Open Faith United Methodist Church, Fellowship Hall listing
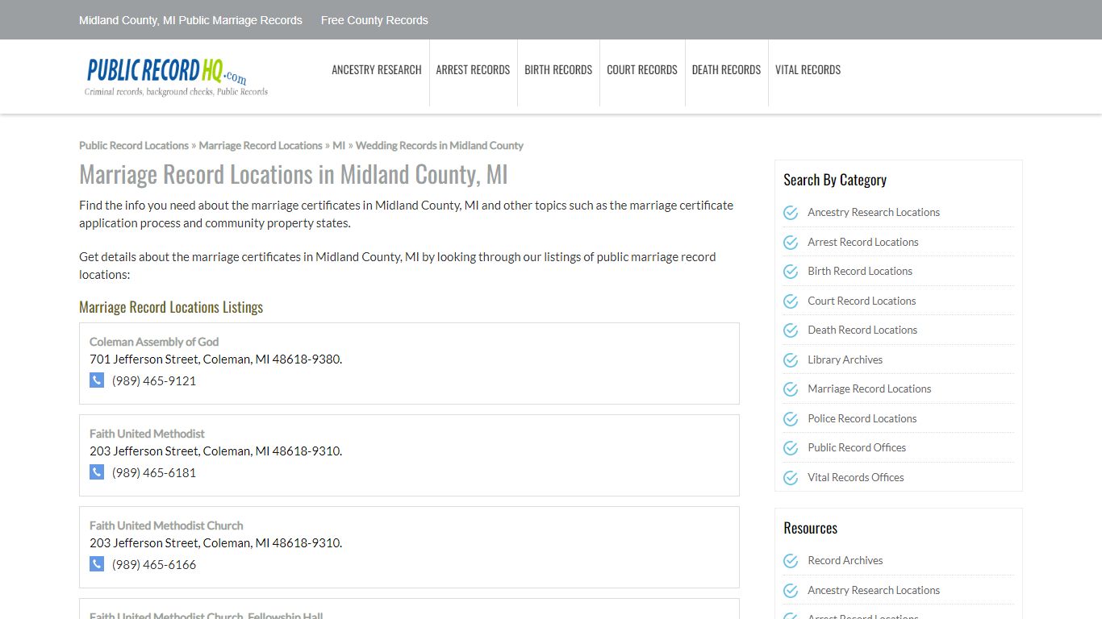 coord(207,615)
